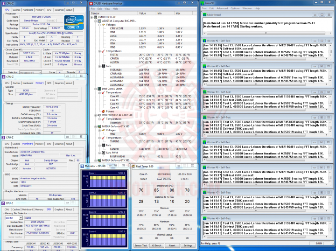The image size is (336, 251).
Task: Click the Sensor Test button in Real Temp
Action: click(x=141, y=245)
